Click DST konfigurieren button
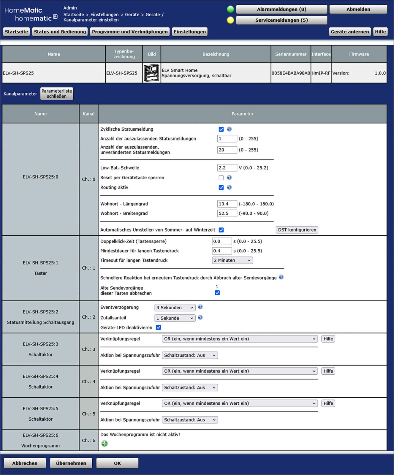The image size is (394, 475). (297, 230)
